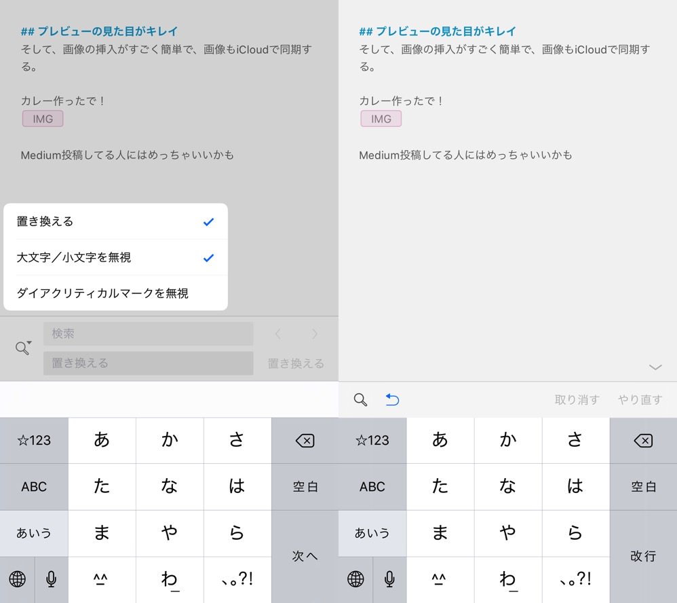Focus the 置き換える replacement text field
This screenshot has height=603, width=677.
pos(148,363)
